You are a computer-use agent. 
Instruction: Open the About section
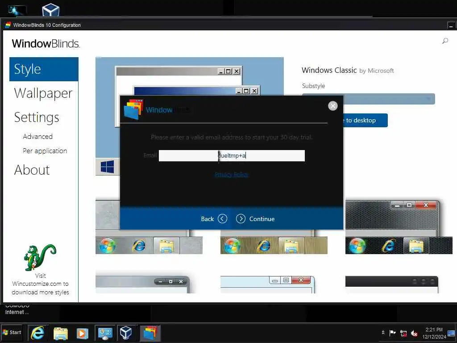[x=32, y=170]
